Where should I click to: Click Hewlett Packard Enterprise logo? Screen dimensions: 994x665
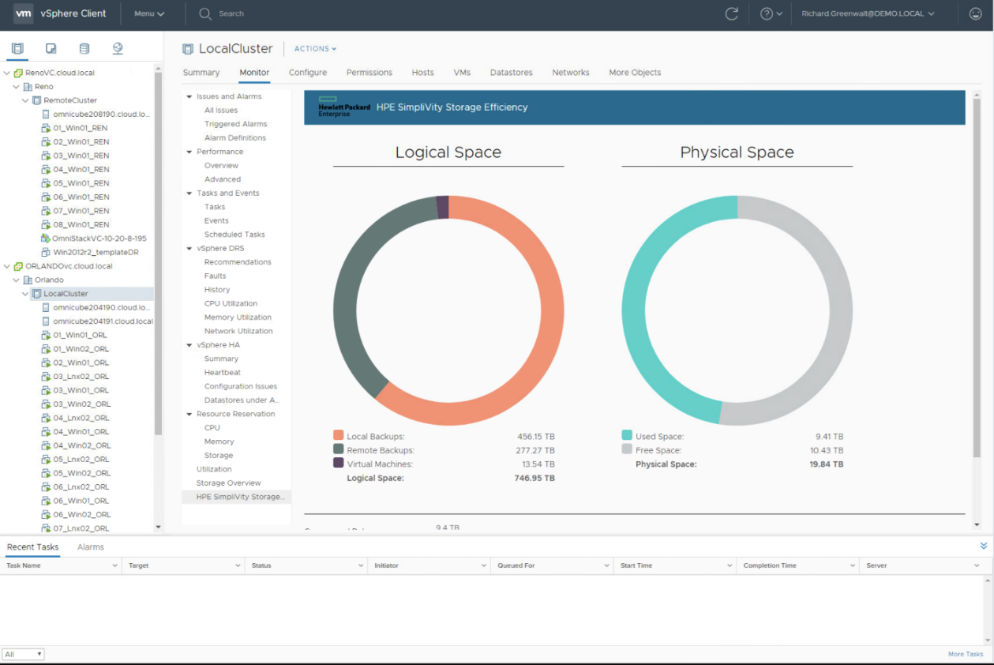(x=344, y=107)
